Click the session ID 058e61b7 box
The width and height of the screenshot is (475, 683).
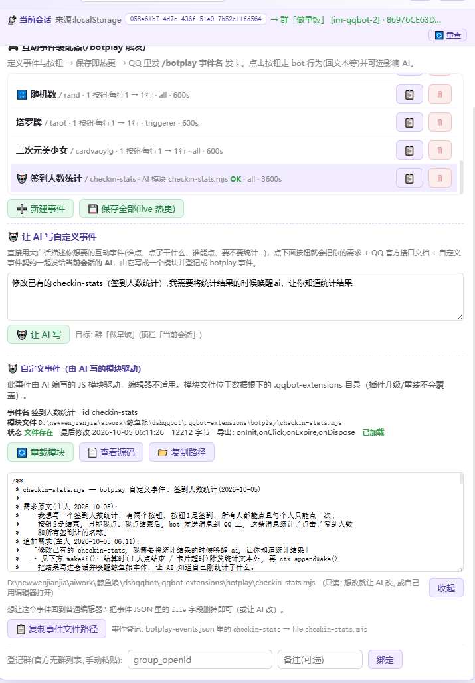point(196,19)
